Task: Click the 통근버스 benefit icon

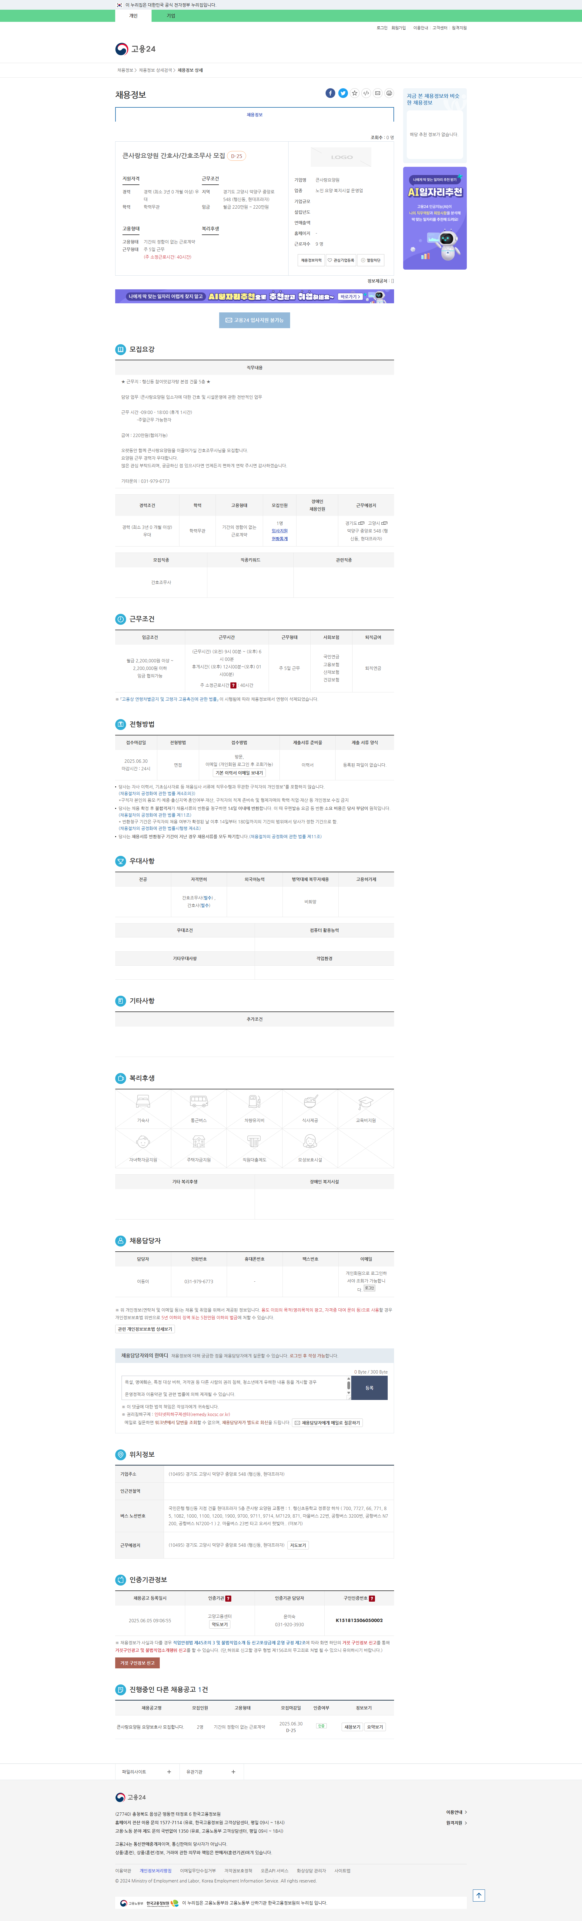Action: point(199,1102)
